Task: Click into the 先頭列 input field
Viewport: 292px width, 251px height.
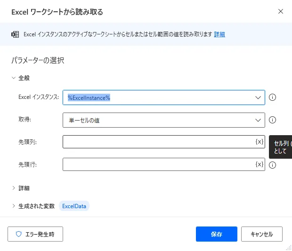Action: click(x=158, y=142)
